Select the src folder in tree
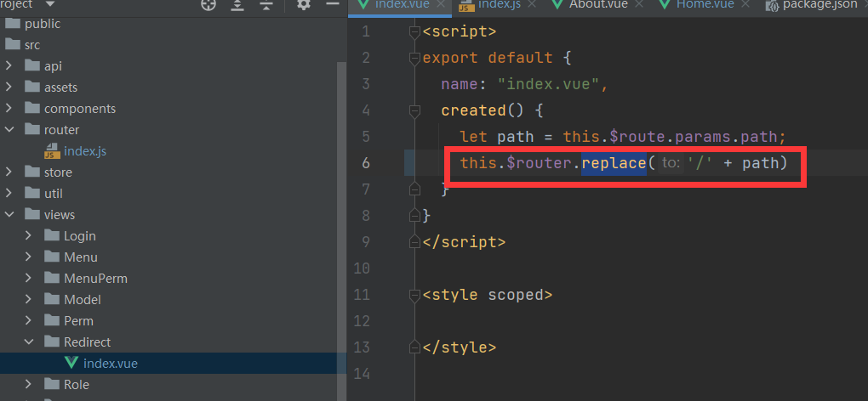Screen dimensions: 868x401 [32, 45]
